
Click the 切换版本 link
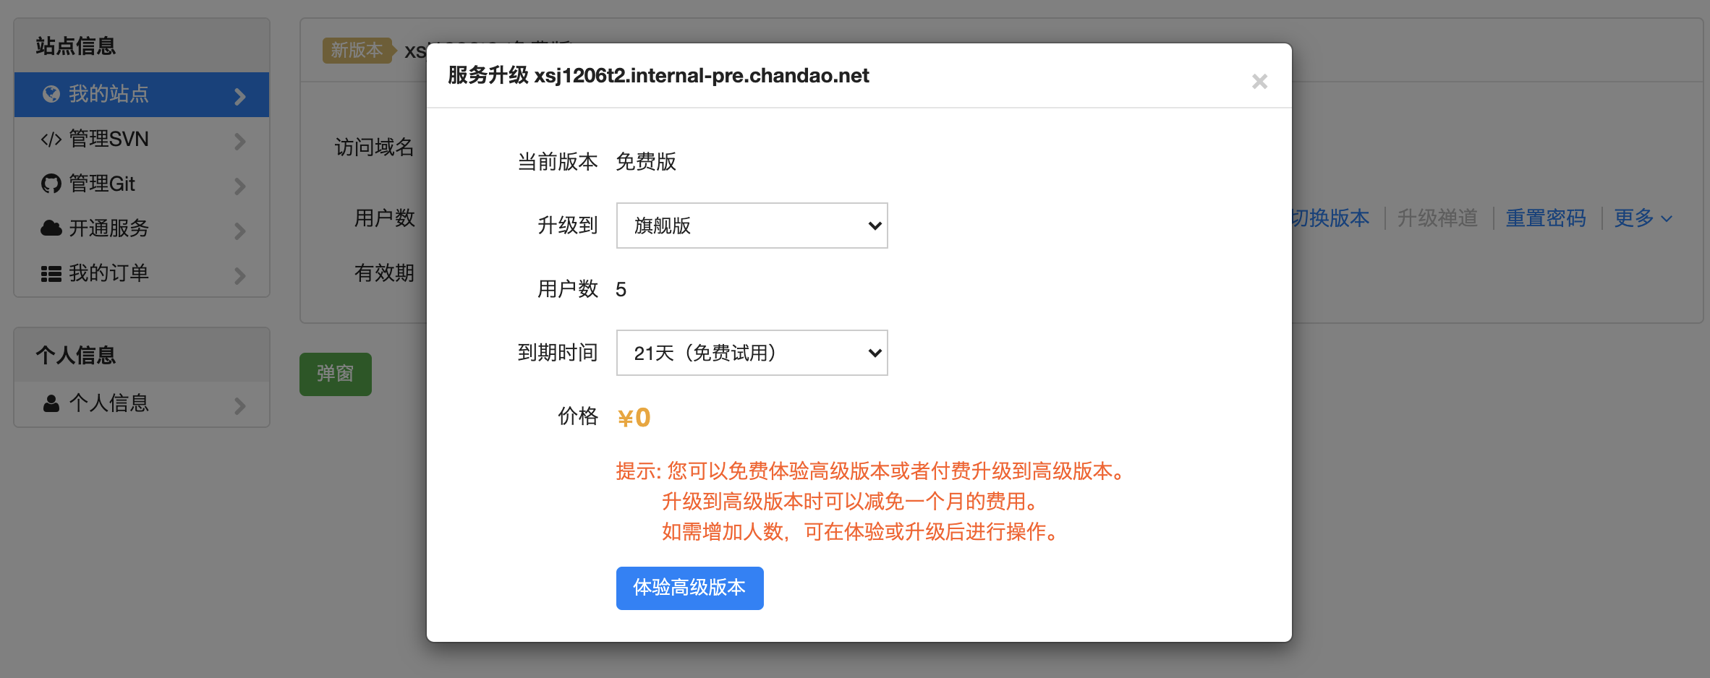click(x=1330, y=218)
